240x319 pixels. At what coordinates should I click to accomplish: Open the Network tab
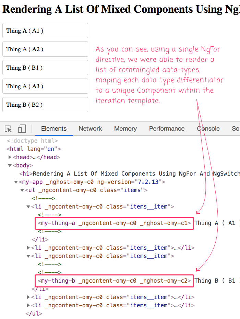click(x=90, y=129)
